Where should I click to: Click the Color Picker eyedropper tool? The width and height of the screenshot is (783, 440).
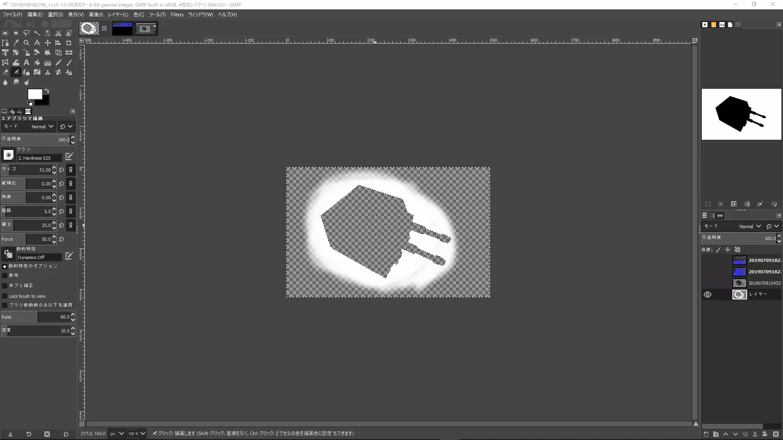(16, 43)
